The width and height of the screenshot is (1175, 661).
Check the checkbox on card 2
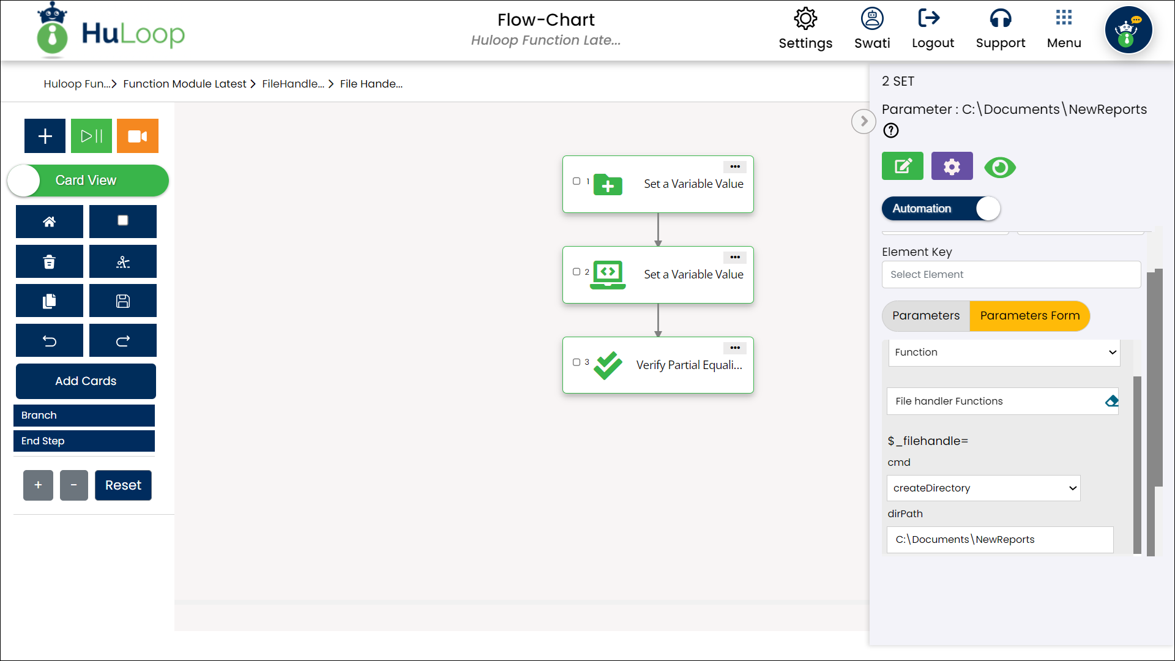pos(576,272)
